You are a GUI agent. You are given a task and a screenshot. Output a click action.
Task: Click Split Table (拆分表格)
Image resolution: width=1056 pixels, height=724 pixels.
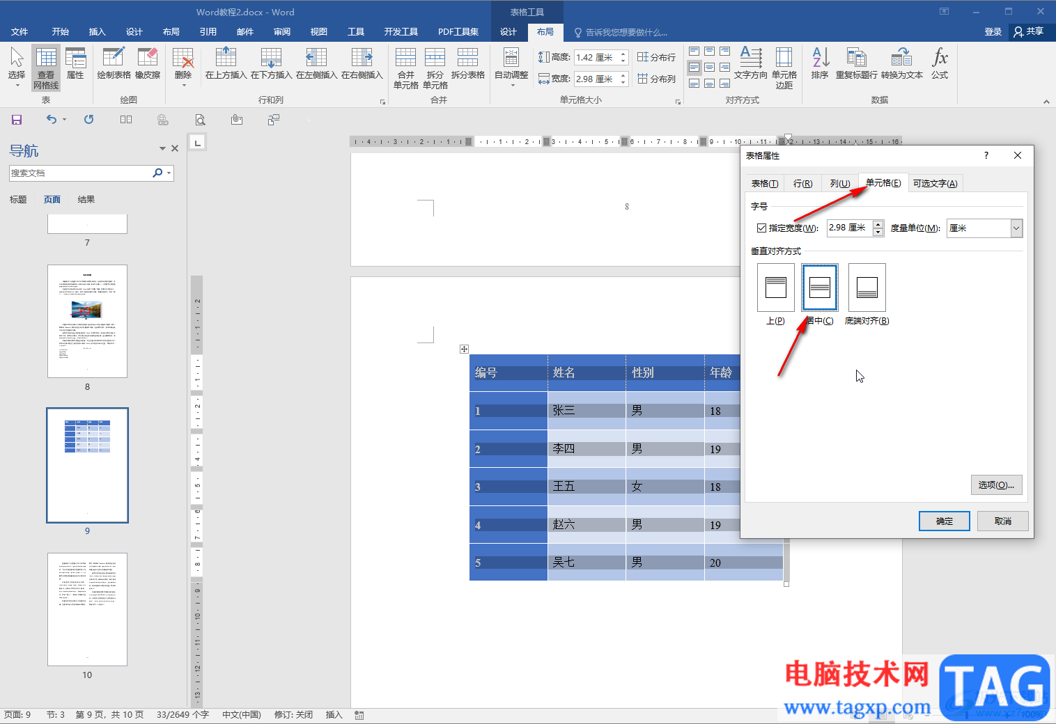(x=467, y=63)
